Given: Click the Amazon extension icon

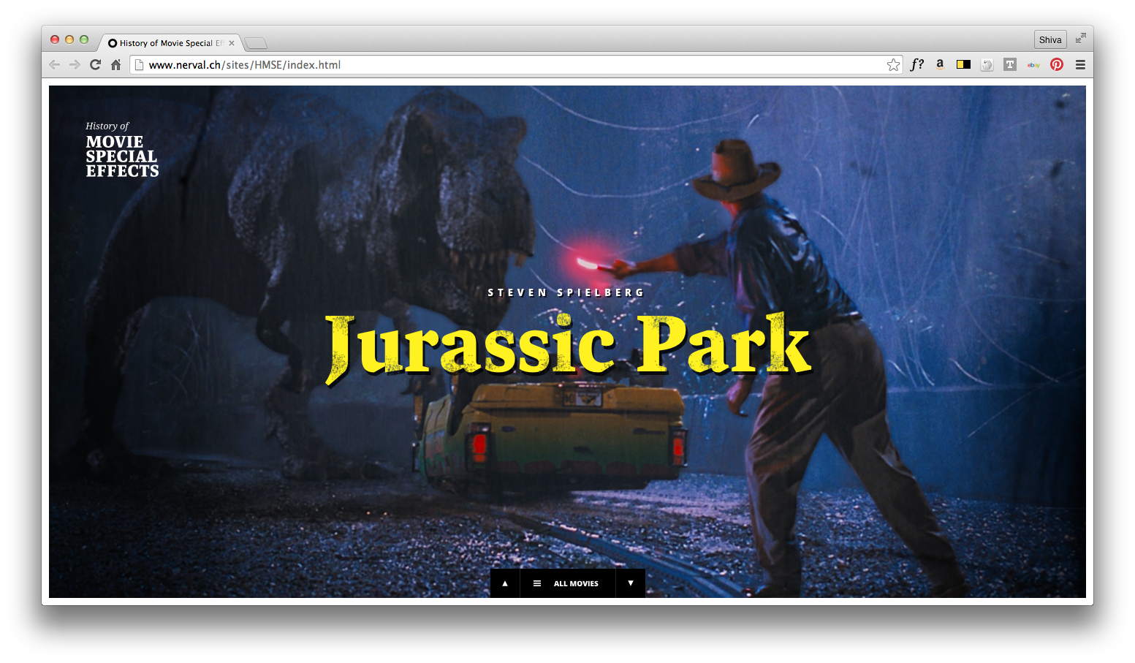Looking at the screenshot, I should pos(940,64).
